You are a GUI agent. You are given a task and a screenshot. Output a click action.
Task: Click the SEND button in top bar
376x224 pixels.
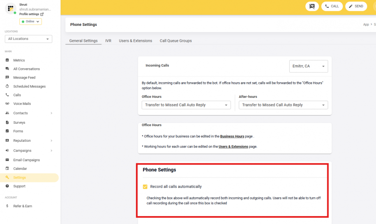click(356, 6)
